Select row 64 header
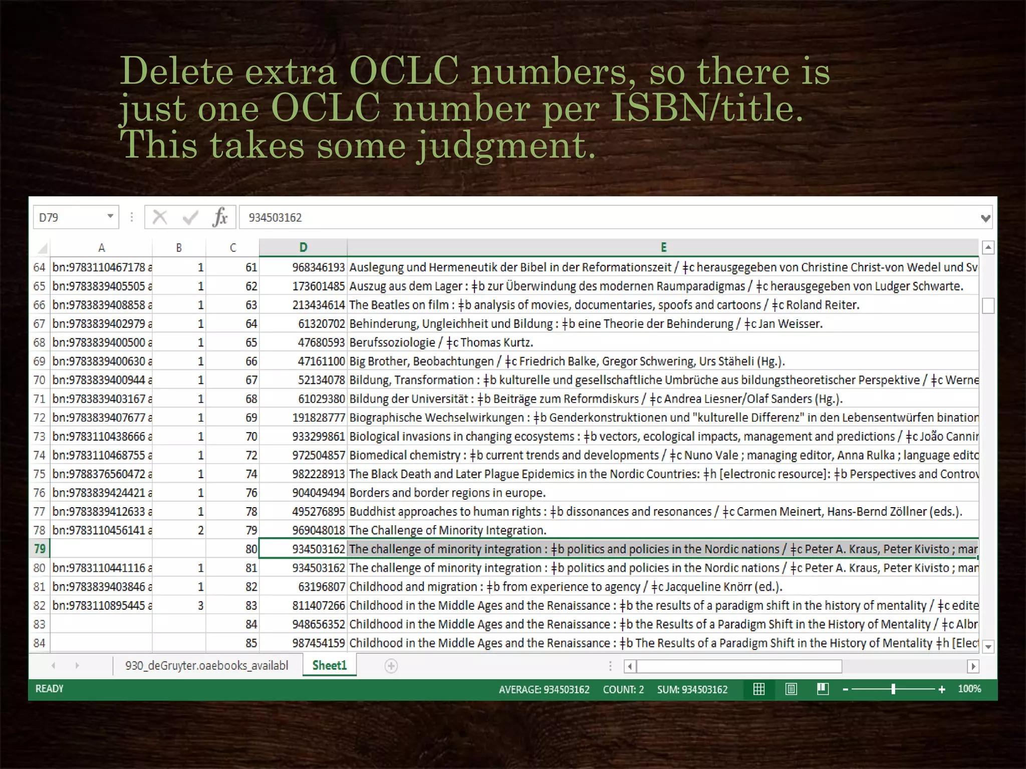 [x=40, y=267]
